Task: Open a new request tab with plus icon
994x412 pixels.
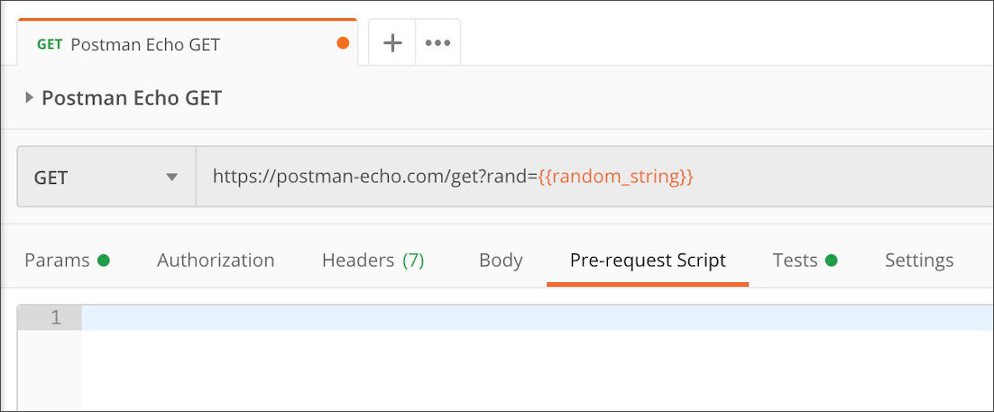Action: [x=392, y=42]
